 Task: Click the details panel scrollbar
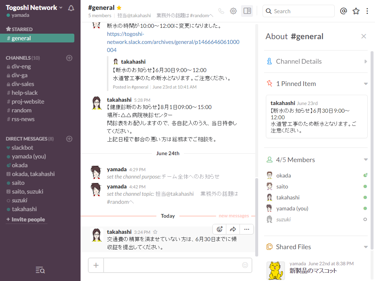tap(372, 150)
